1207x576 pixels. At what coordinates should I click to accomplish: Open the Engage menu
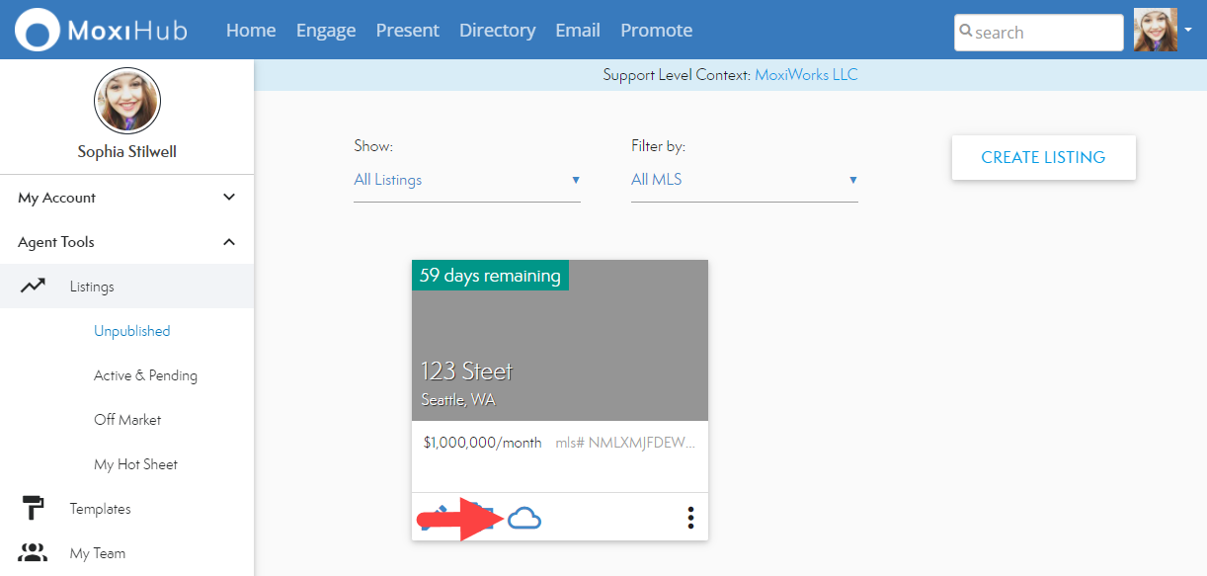(x=326, y=31)
